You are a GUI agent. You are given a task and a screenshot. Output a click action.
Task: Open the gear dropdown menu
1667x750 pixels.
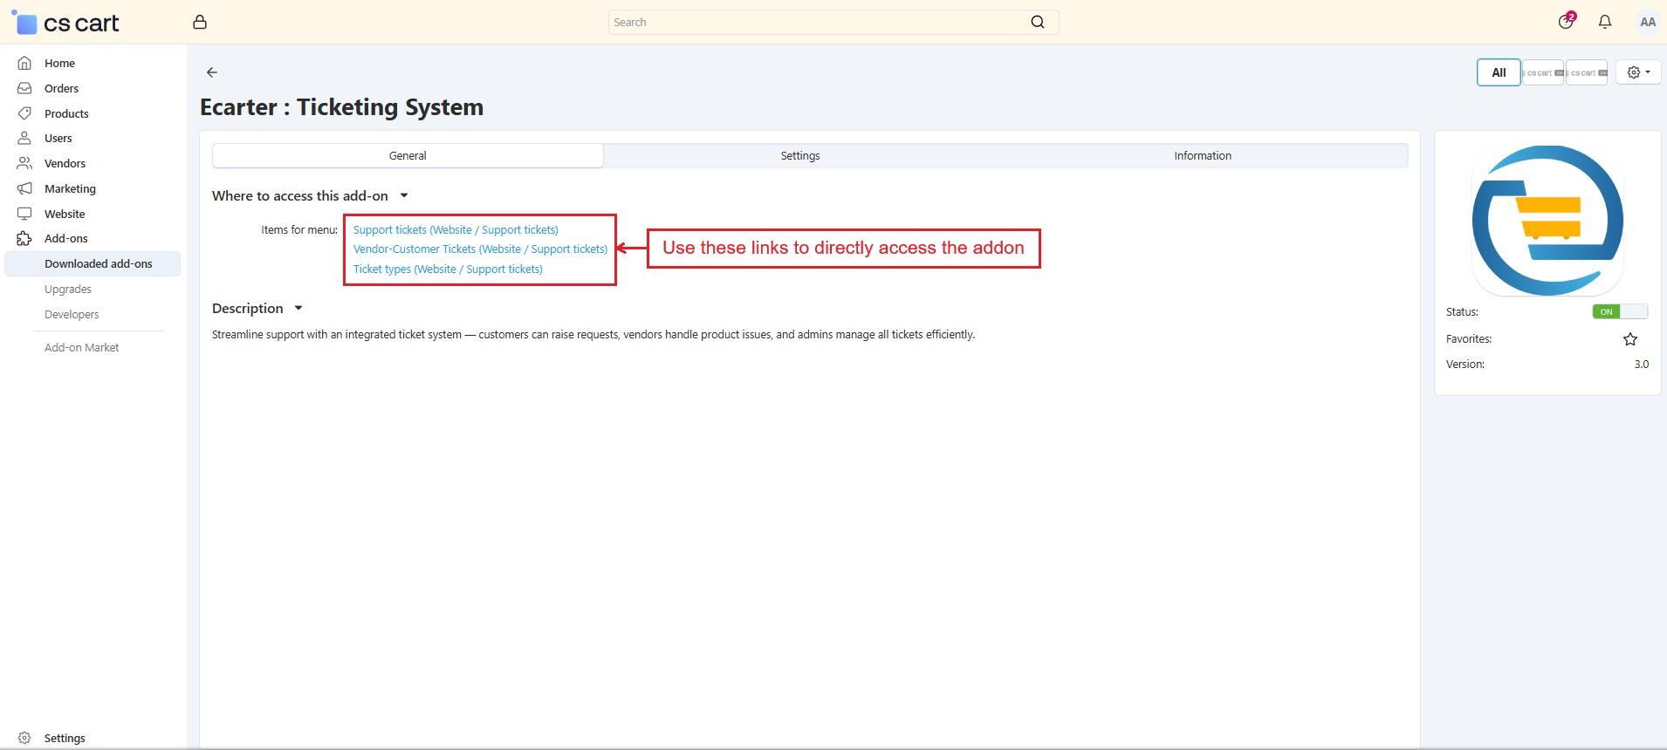(1637, 72)
